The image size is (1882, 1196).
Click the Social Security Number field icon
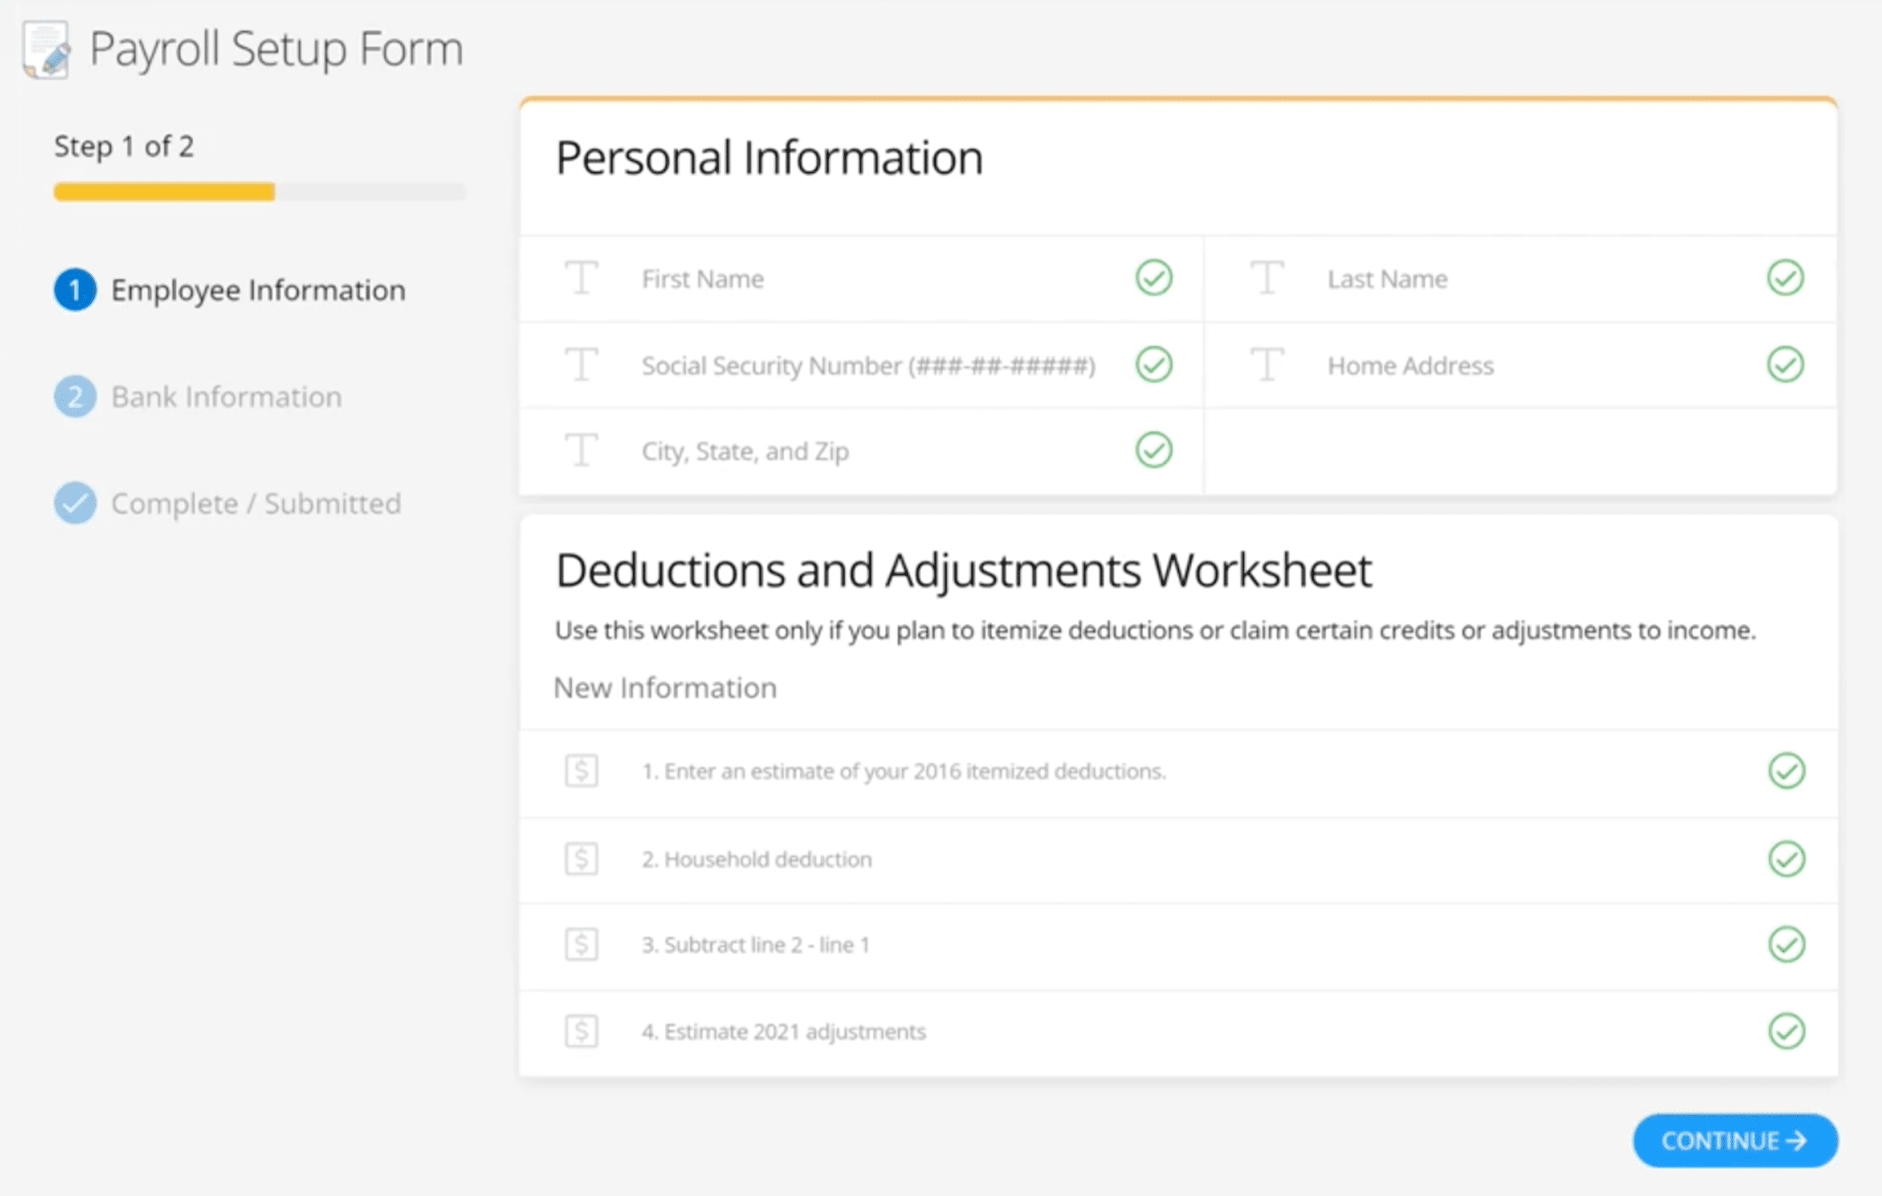click(x=581, y=364)
